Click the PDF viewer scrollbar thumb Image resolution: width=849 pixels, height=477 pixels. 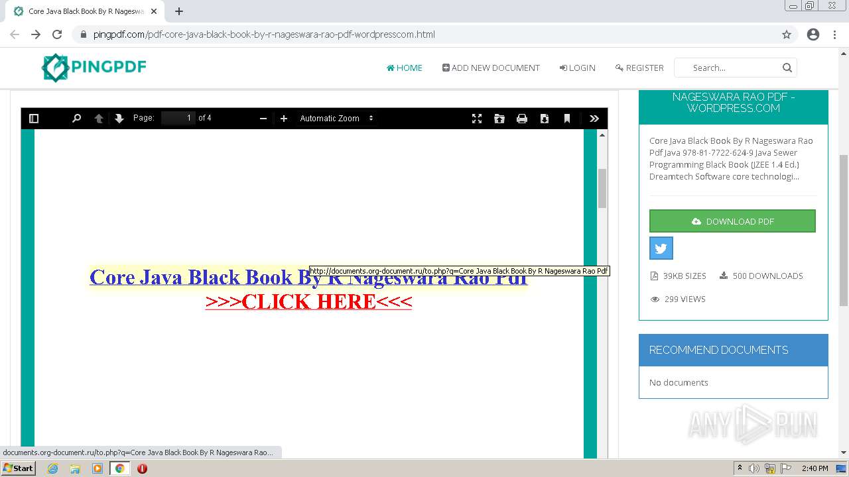(602, 188)
